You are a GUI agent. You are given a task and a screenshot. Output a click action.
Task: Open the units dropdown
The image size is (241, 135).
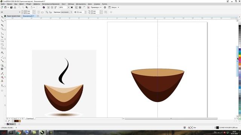pyautogui.click(x=71, y=12)
